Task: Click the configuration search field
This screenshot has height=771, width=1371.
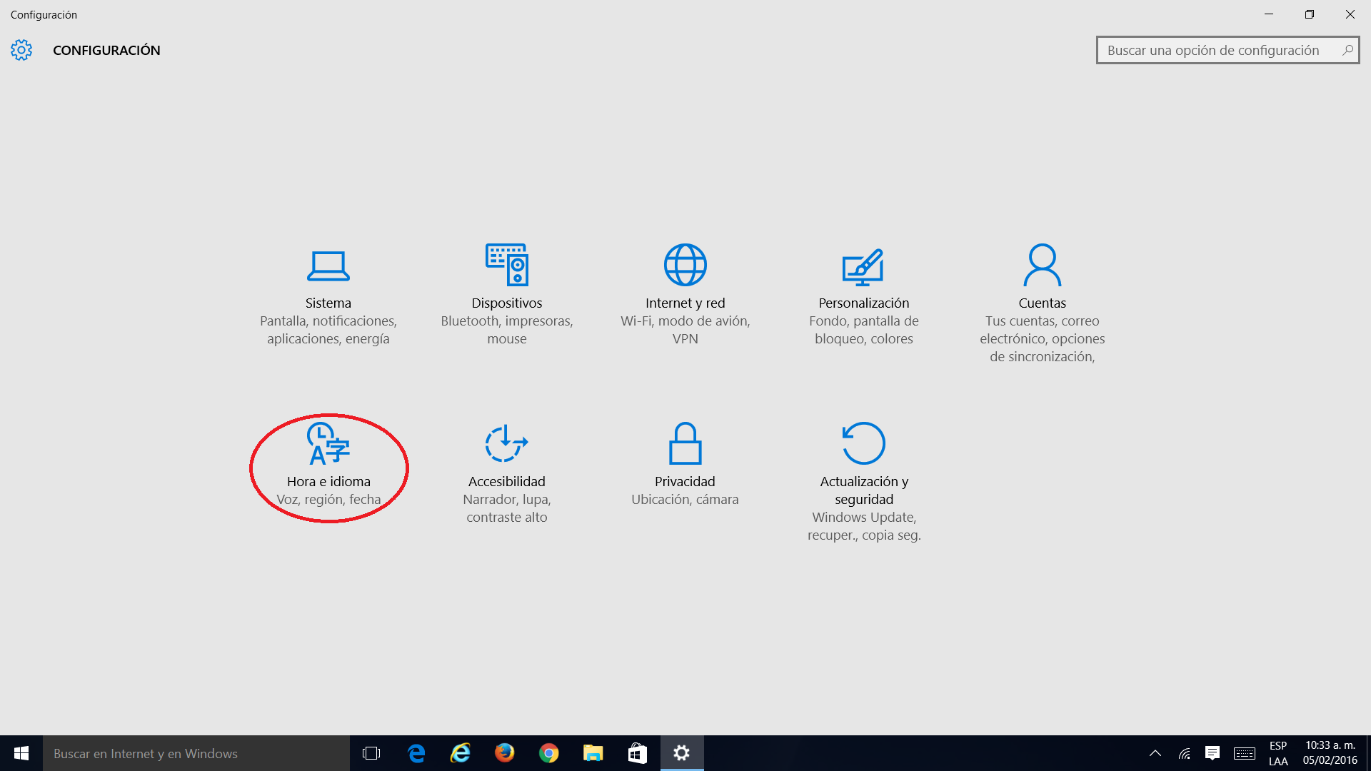Action: click(x=1212, y=50)
